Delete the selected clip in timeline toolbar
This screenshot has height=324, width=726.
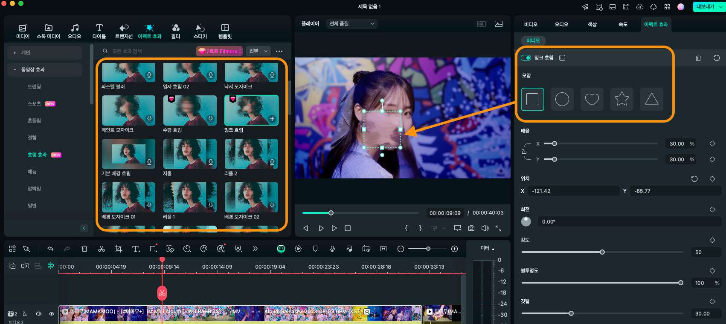84,249
